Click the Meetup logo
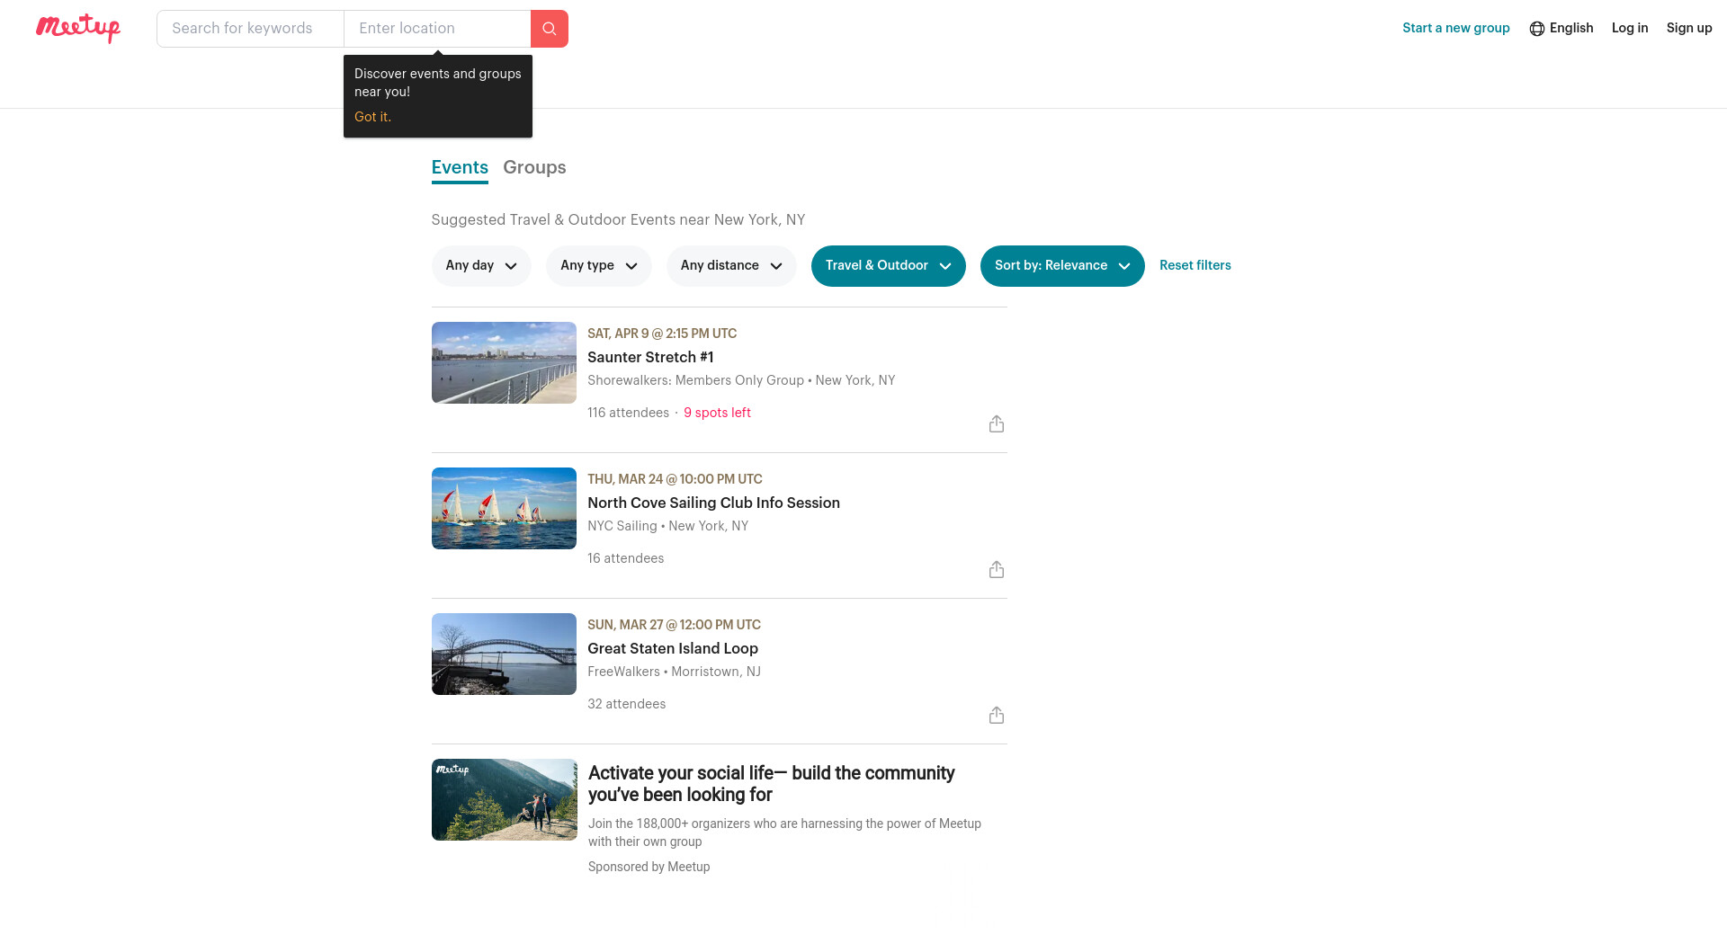 pyautogui.click(x=78, y=28)
